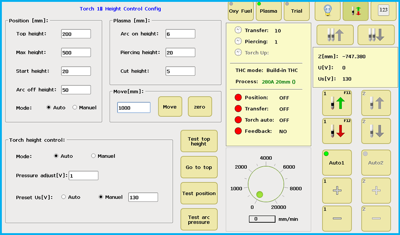The image size is (400, 235).
Task: Open the 123 numeric keypad button
Action: (x=384, y=11)
